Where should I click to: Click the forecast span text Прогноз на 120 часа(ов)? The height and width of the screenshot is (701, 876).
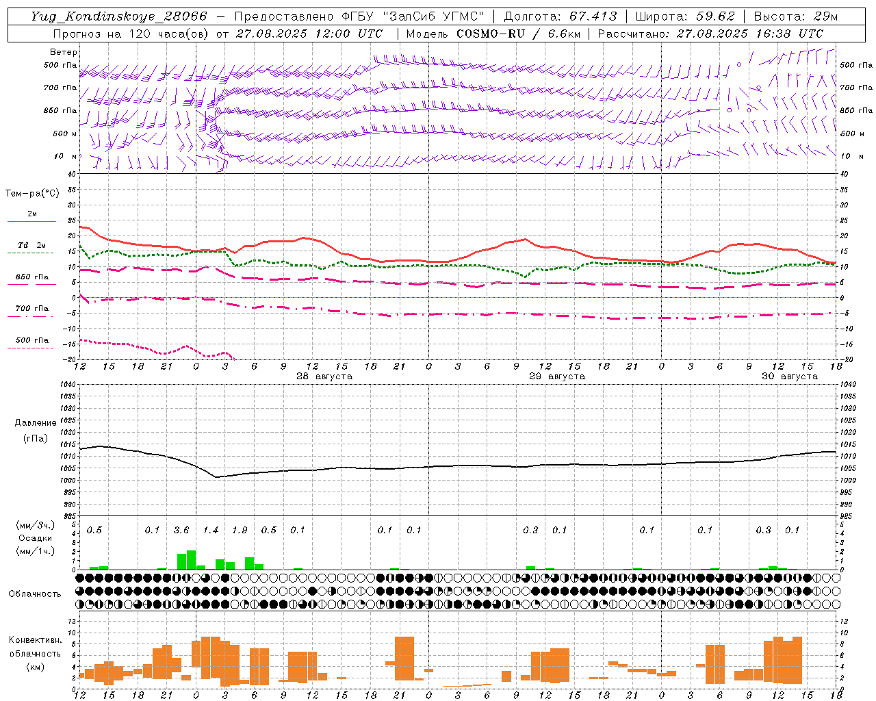coord(131,34)
